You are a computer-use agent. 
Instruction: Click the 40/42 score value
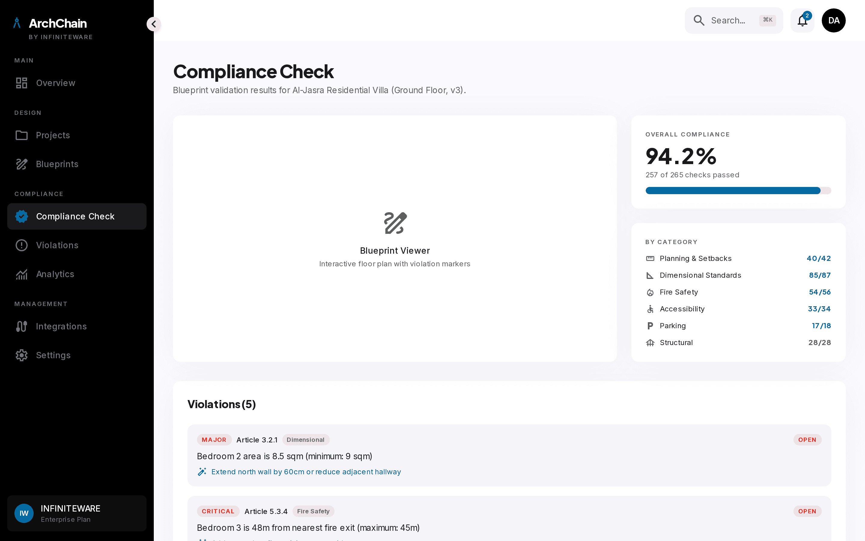818,258
